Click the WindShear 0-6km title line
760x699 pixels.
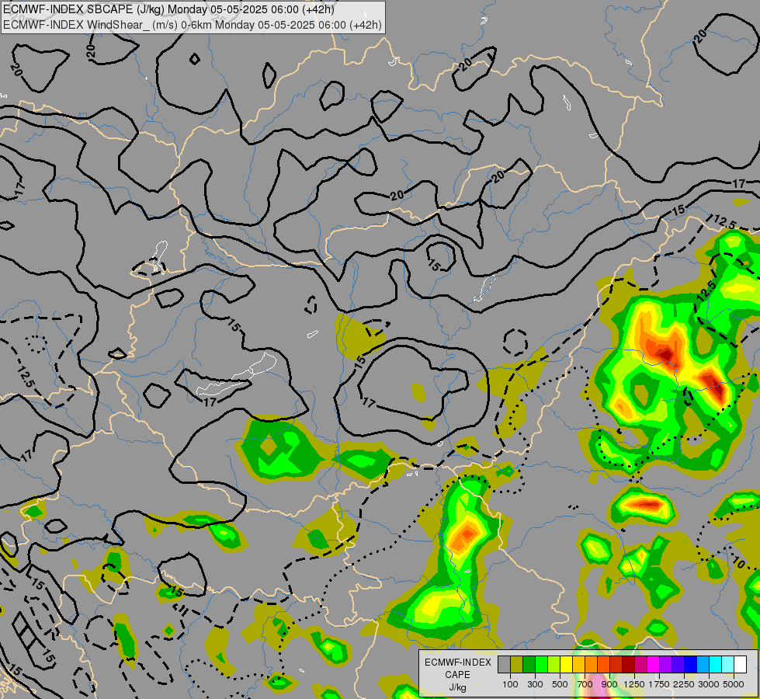click(x=193, y=25)
